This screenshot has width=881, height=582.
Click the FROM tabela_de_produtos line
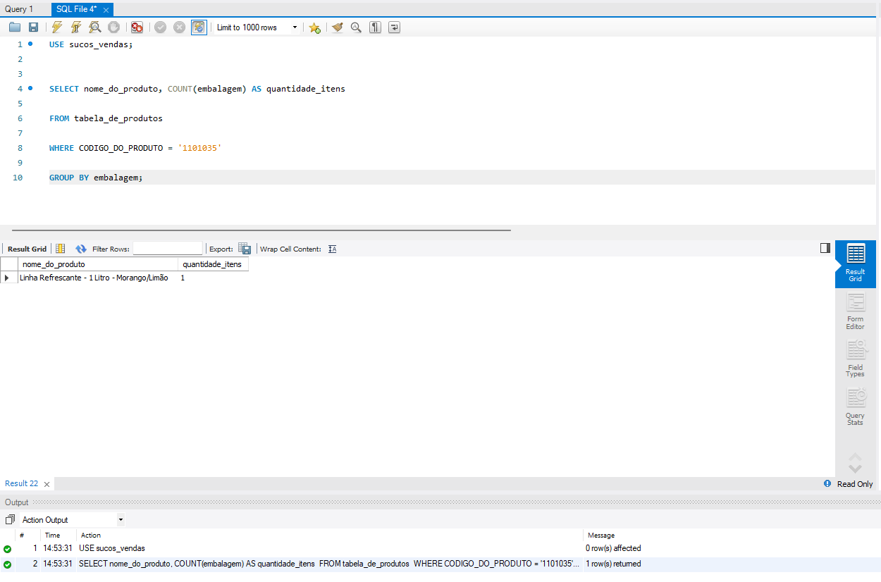coord(106,118)
